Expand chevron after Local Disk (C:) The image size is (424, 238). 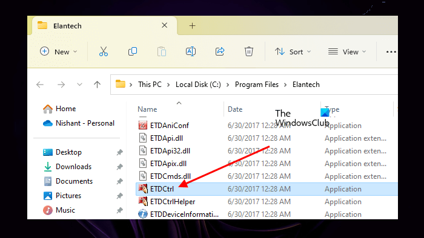tap(228, 85)
